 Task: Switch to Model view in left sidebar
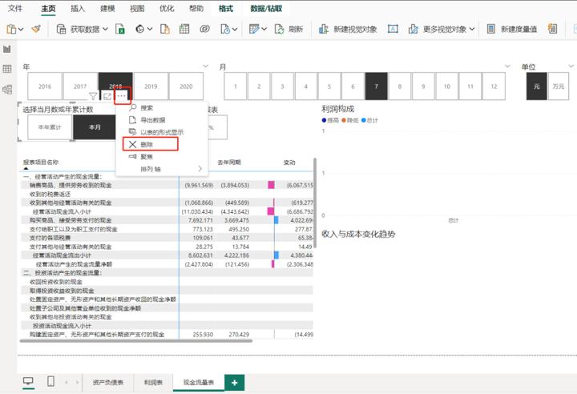pyautogui.click(x=7, y=89)
